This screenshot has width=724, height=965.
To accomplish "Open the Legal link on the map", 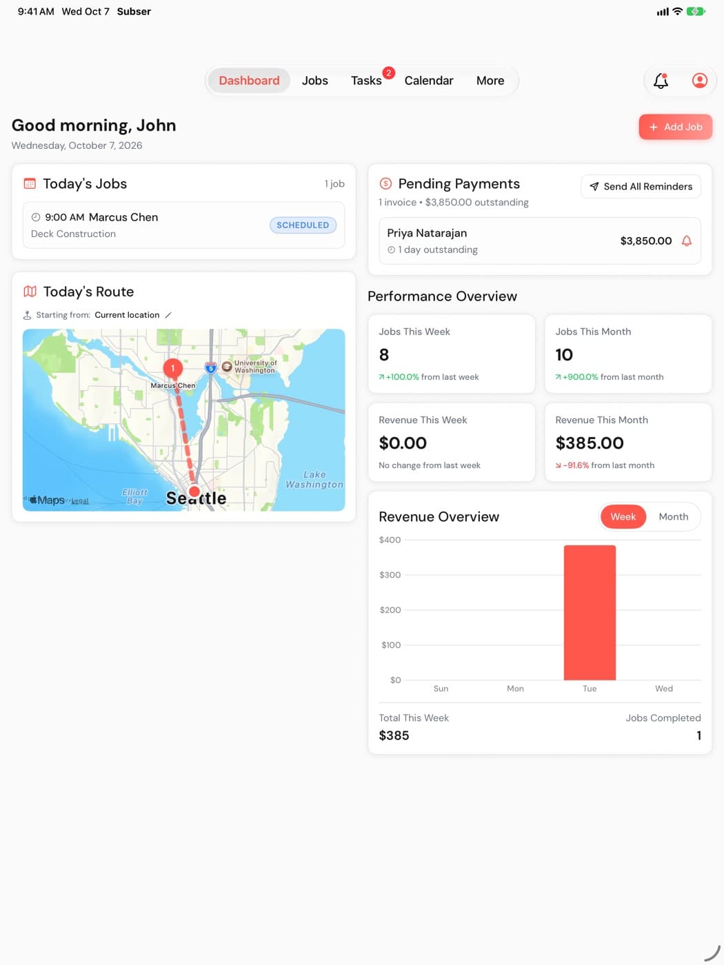I will (x=80, y=501).
